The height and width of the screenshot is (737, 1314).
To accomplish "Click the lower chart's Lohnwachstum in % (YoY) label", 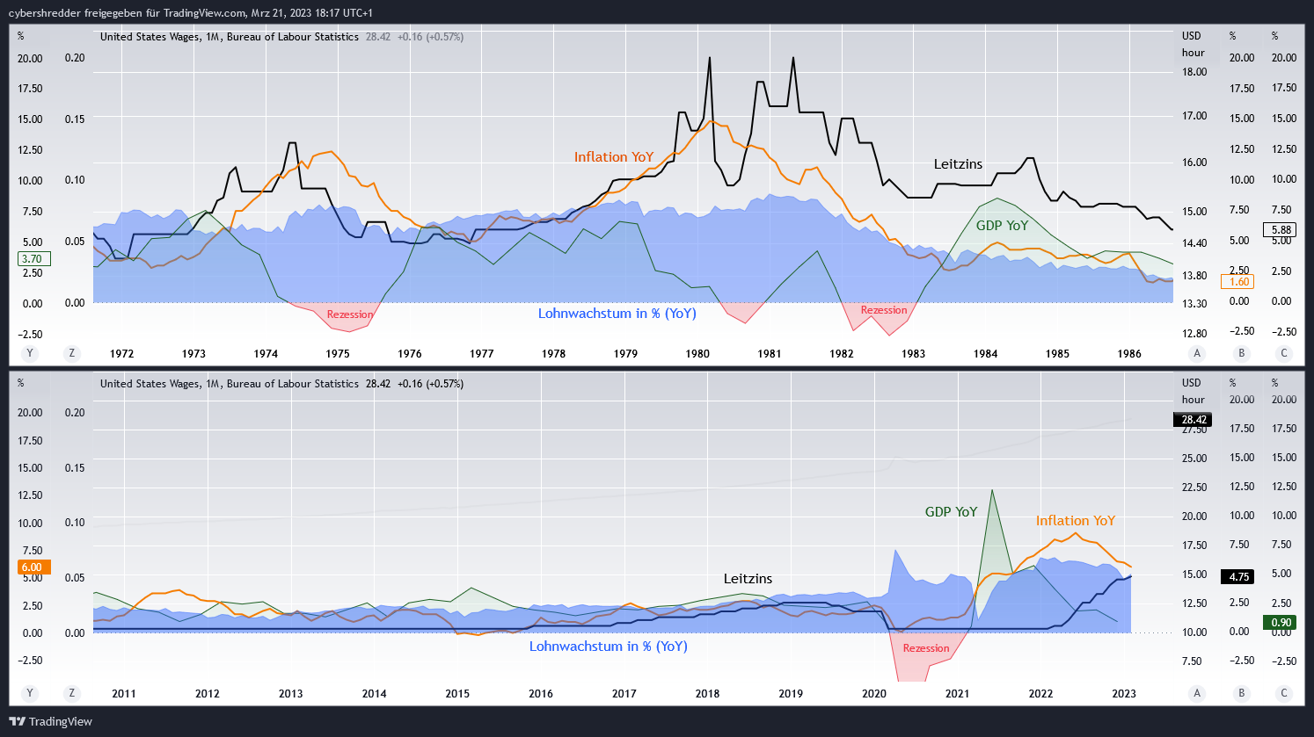I will point(609,647).
